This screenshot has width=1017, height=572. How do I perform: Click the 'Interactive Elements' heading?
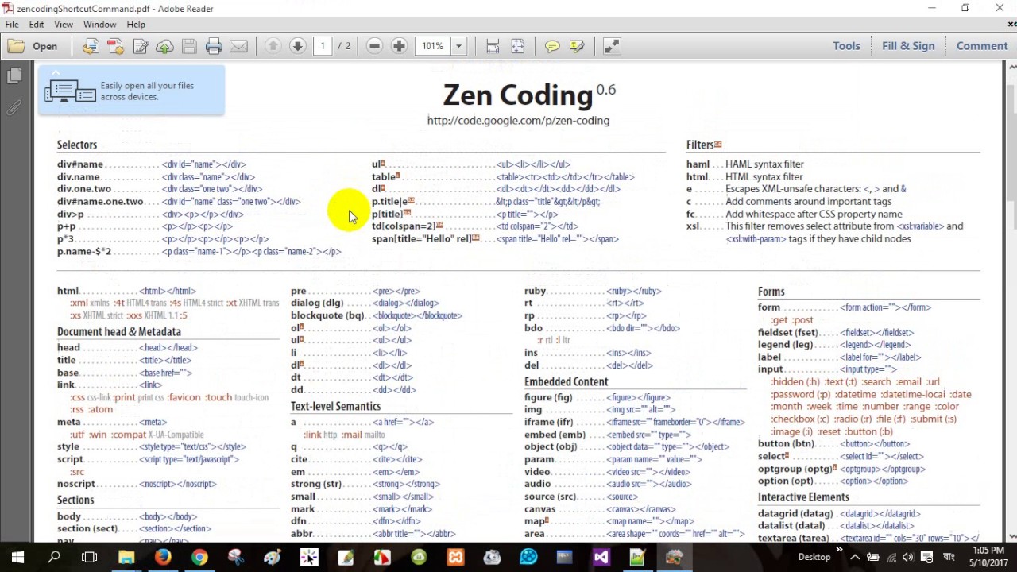pos(803,497)
